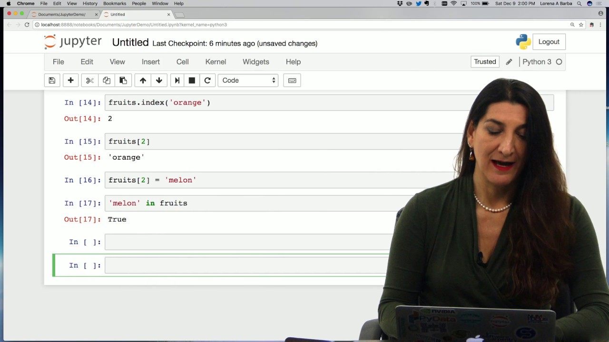Reload the page in Chrome
This screenshot has height=342, width=609.
click(27, 25)
